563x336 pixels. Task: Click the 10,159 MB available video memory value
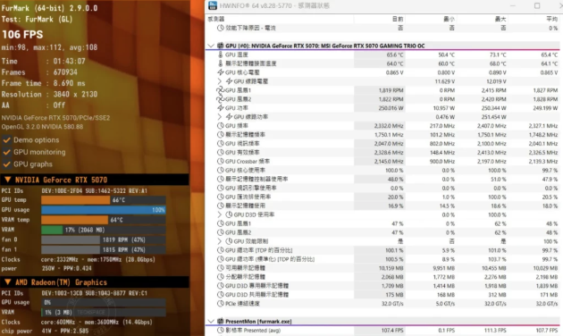point(391,268)
